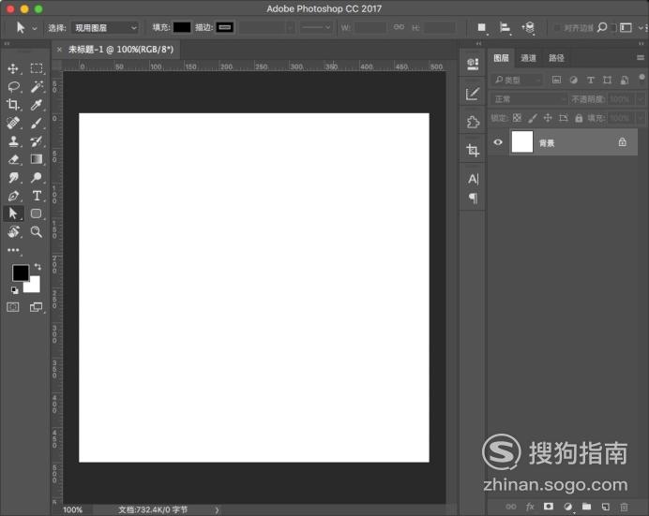649x516 pixels.
Task: Select the Move tool
Action: click(13, 68)
